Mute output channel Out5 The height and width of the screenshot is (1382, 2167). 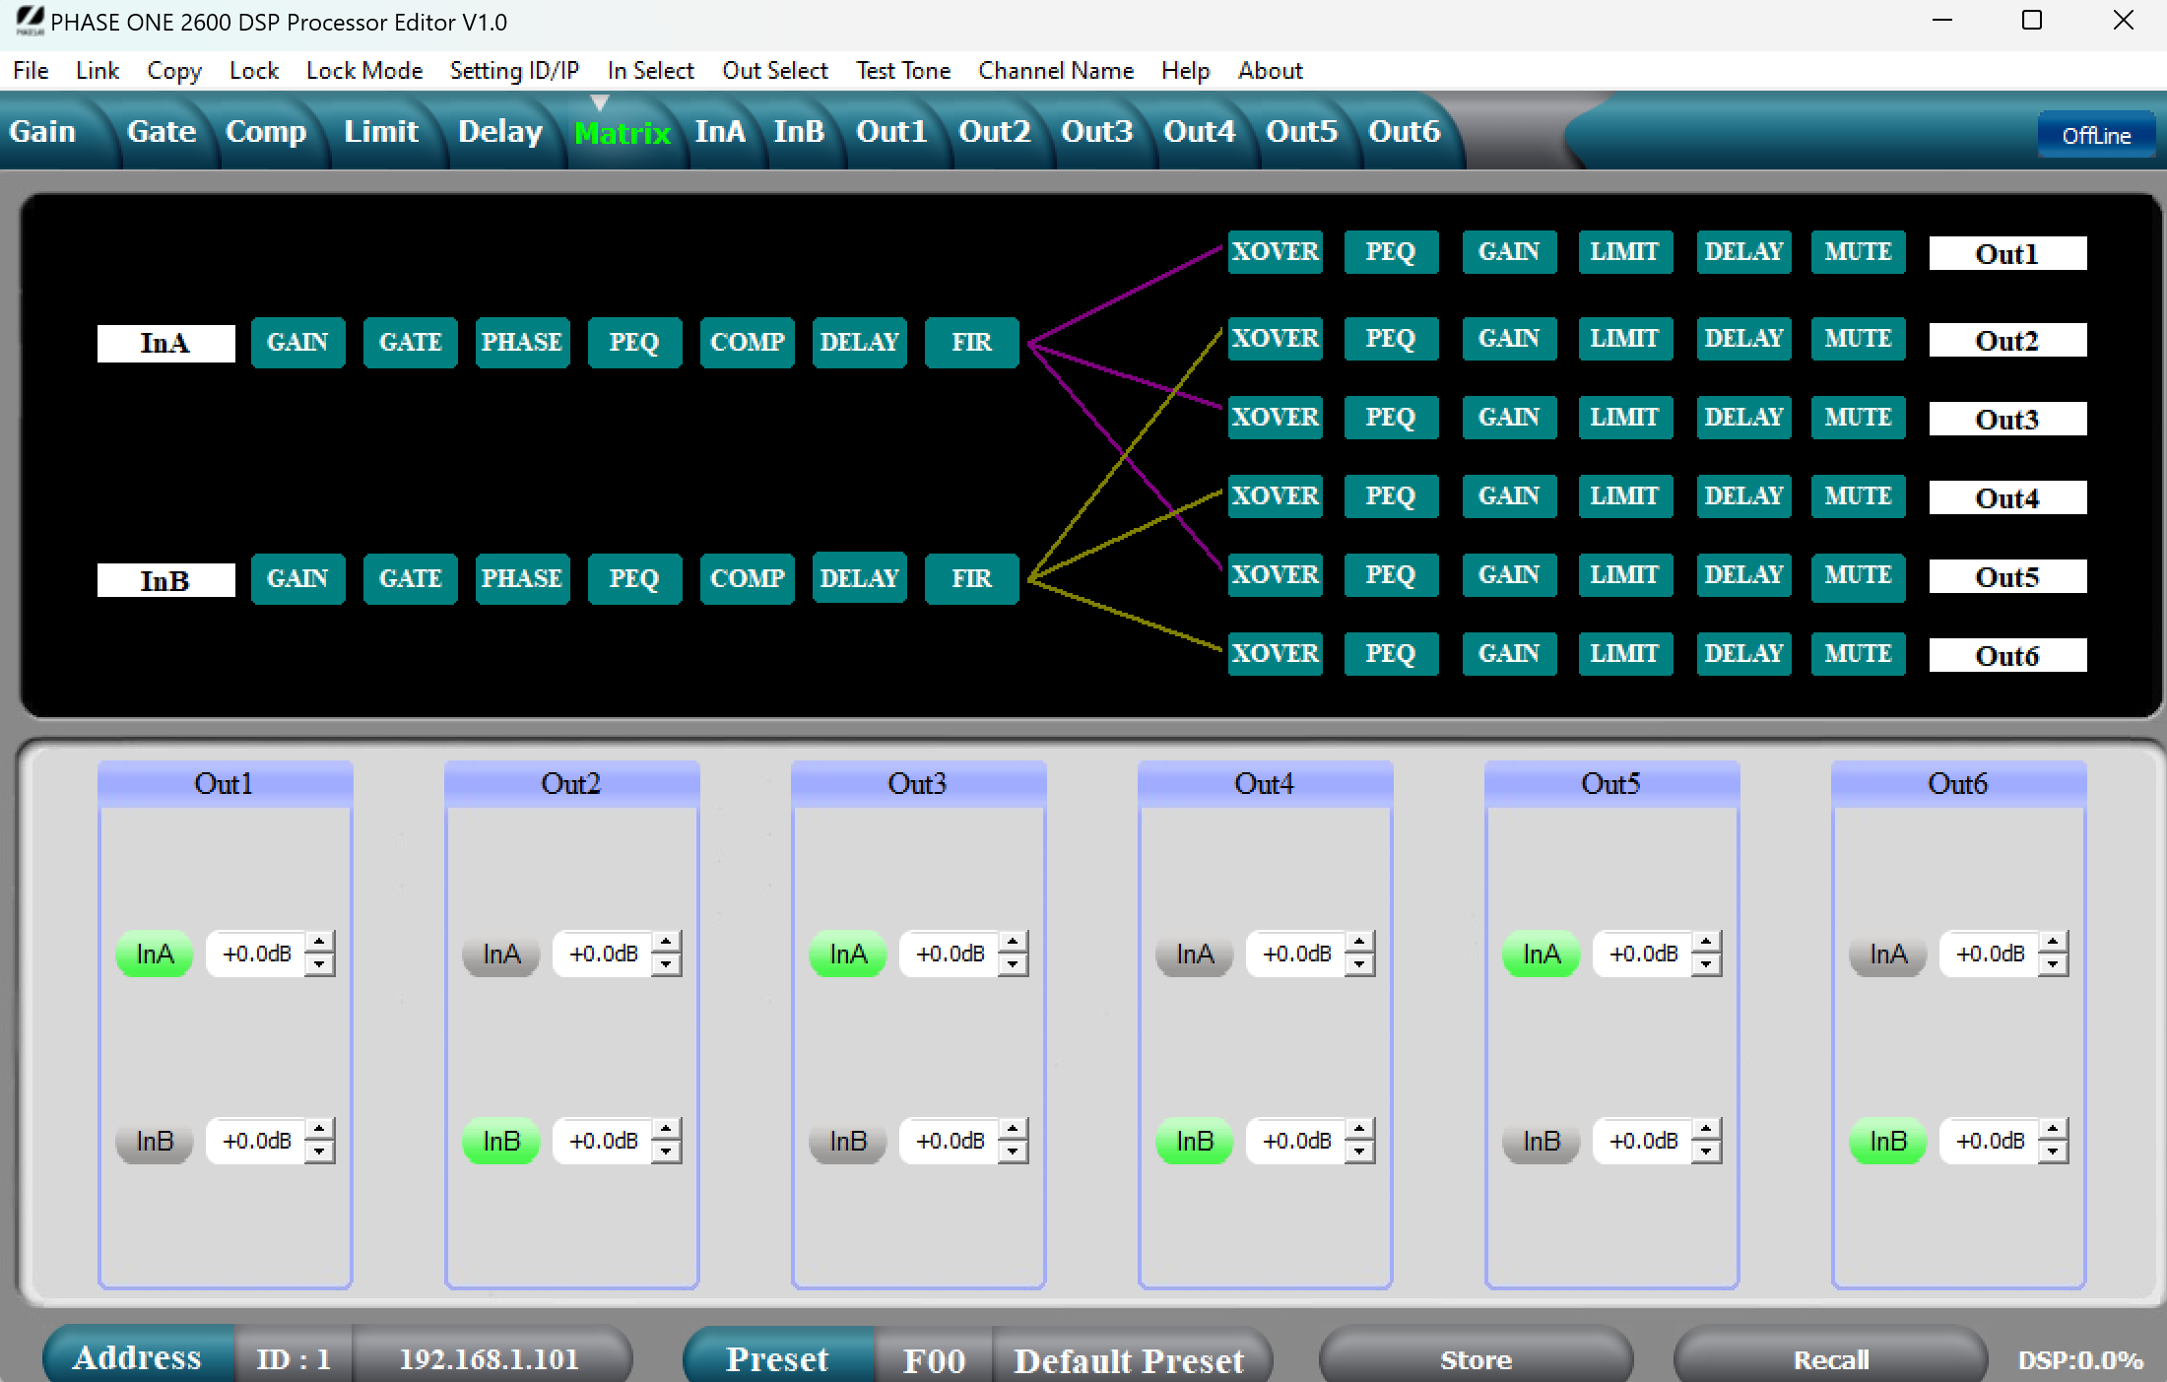1858,575
